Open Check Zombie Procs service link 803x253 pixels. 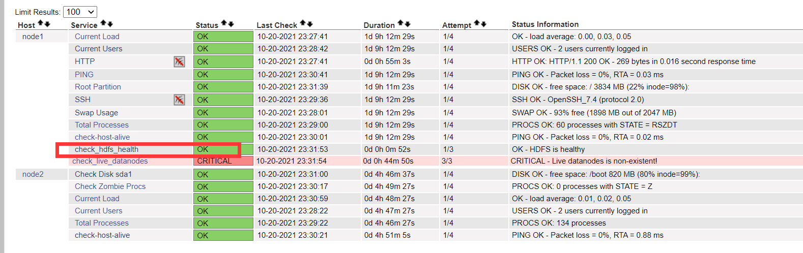point(110,186)
